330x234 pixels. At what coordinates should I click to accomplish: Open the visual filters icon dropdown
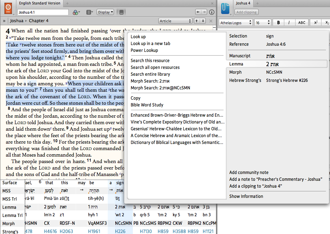[x=76, y=12]
